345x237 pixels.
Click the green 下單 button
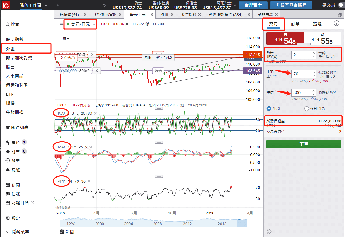[x=304, y=144]
